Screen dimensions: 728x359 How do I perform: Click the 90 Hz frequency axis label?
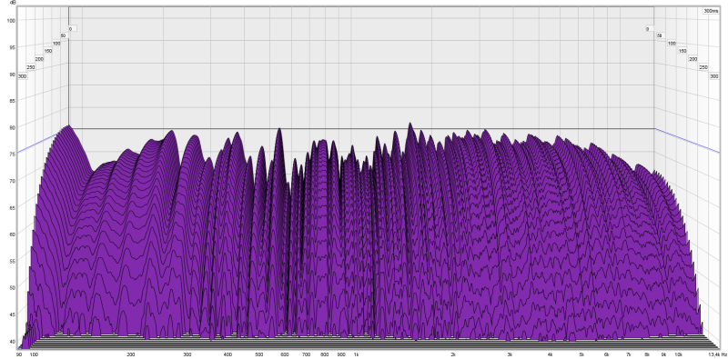[x=19, y=354]
